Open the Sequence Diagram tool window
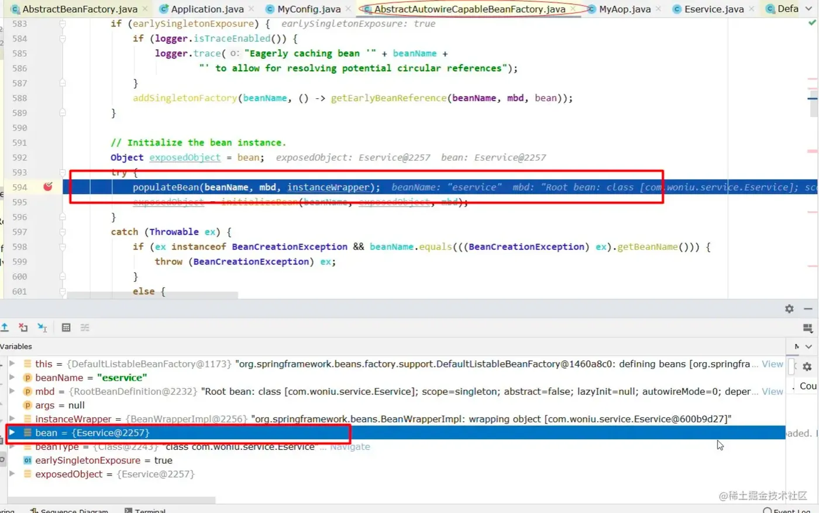 tap(69, 510)
